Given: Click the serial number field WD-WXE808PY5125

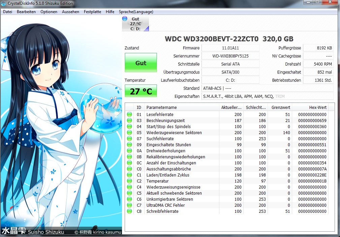Looking at the screenshot, I should point(230,56).
